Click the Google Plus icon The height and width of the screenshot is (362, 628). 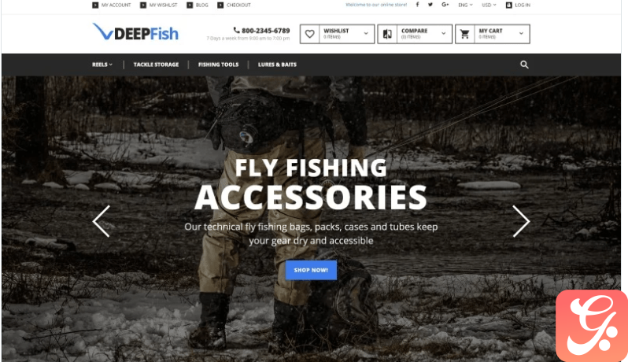pyautogui.click(x=445, y=5)
